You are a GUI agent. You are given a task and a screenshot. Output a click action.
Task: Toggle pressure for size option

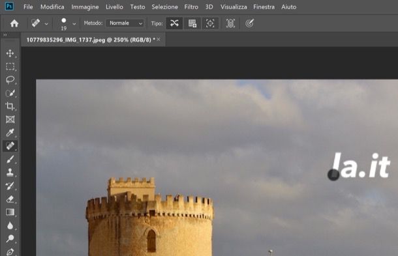point(249,23)
